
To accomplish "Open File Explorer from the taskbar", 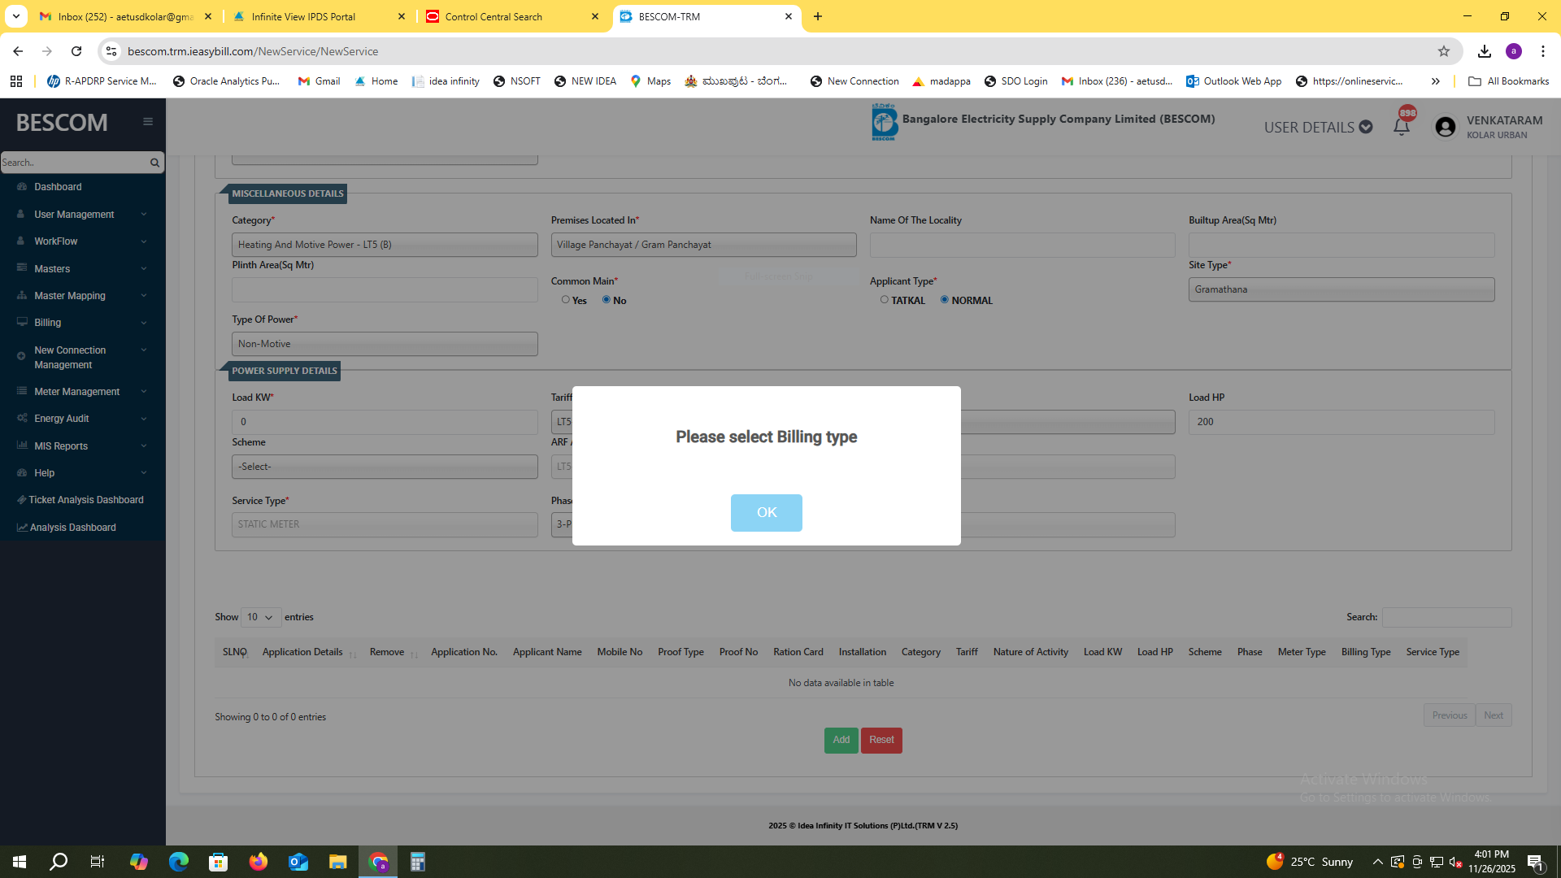I will [337, 862].
